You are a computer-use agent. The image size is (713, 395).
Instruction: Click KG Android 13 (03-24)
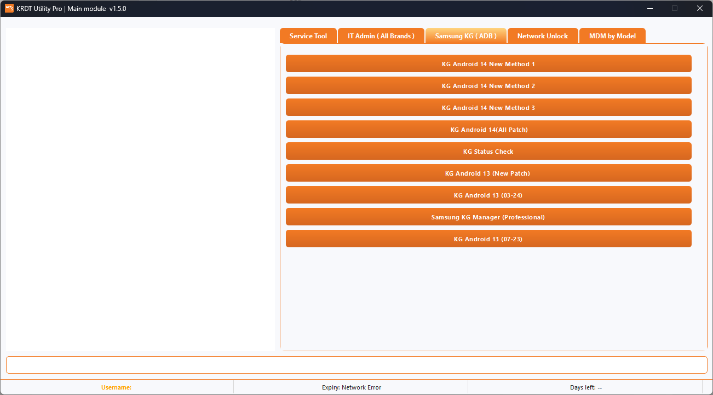click(488, 195)
